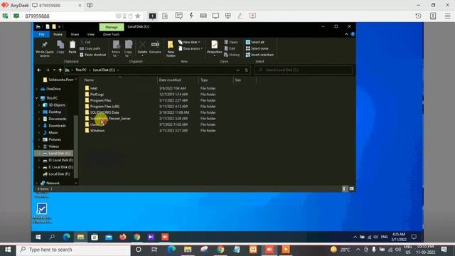The width and height of the screenshot is (455, 256).
Task: Click Paste shortcut in Clipboard group
Action: click(93, 55)
